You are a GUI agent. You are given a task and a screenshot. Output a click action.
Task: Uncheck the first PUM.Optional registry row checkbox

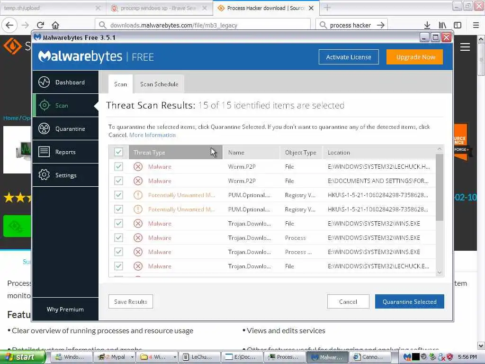[118, 195]
